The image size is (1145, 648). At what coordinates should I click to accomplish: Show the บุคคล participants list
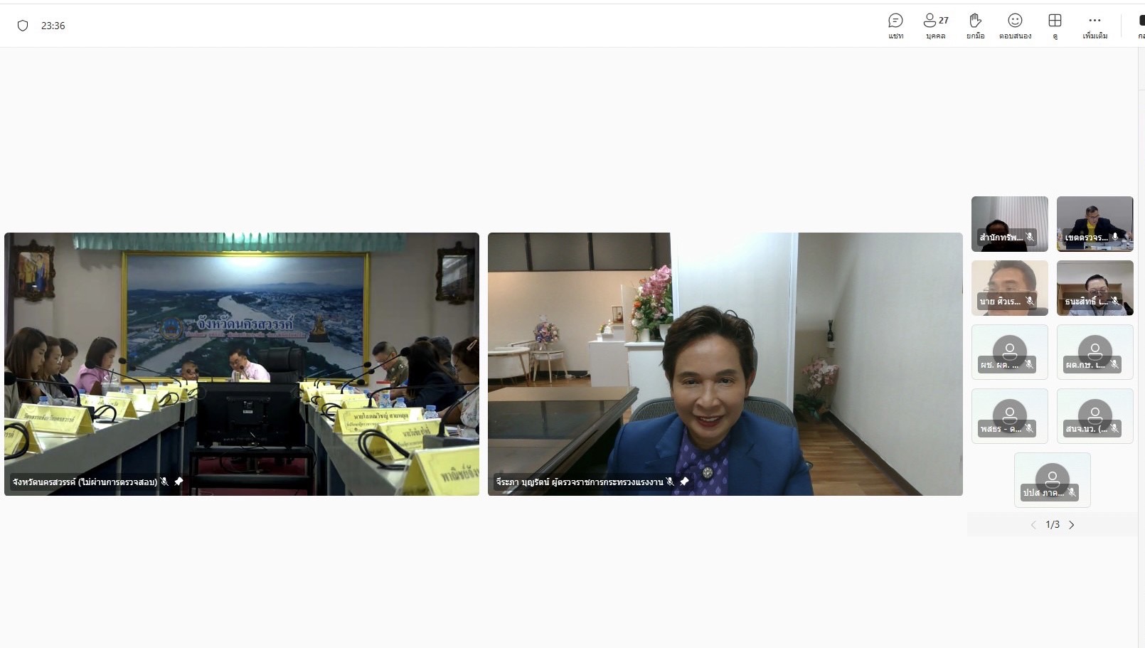tap(935, 26)
